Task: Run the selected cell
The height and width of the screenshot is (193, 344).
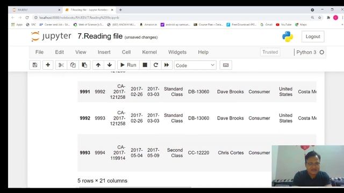Action: tap(128, 65)
